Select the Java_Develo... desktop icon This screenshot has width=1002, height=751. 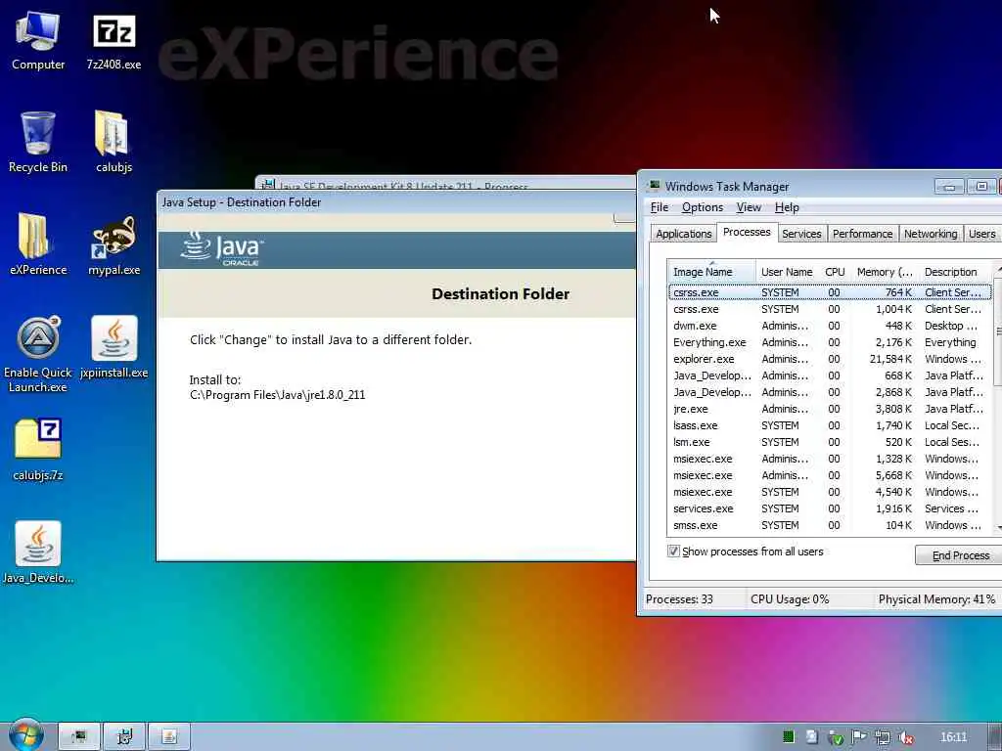(38, 552)
